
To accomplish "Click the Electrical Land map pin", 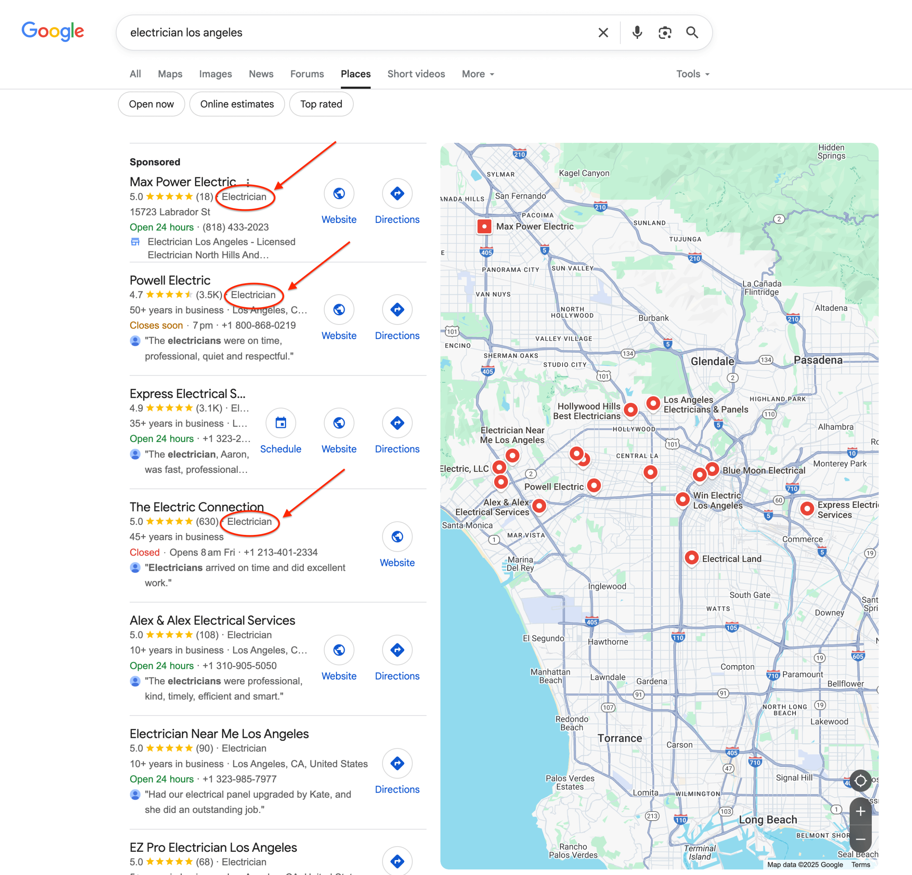I will [691, 558].
